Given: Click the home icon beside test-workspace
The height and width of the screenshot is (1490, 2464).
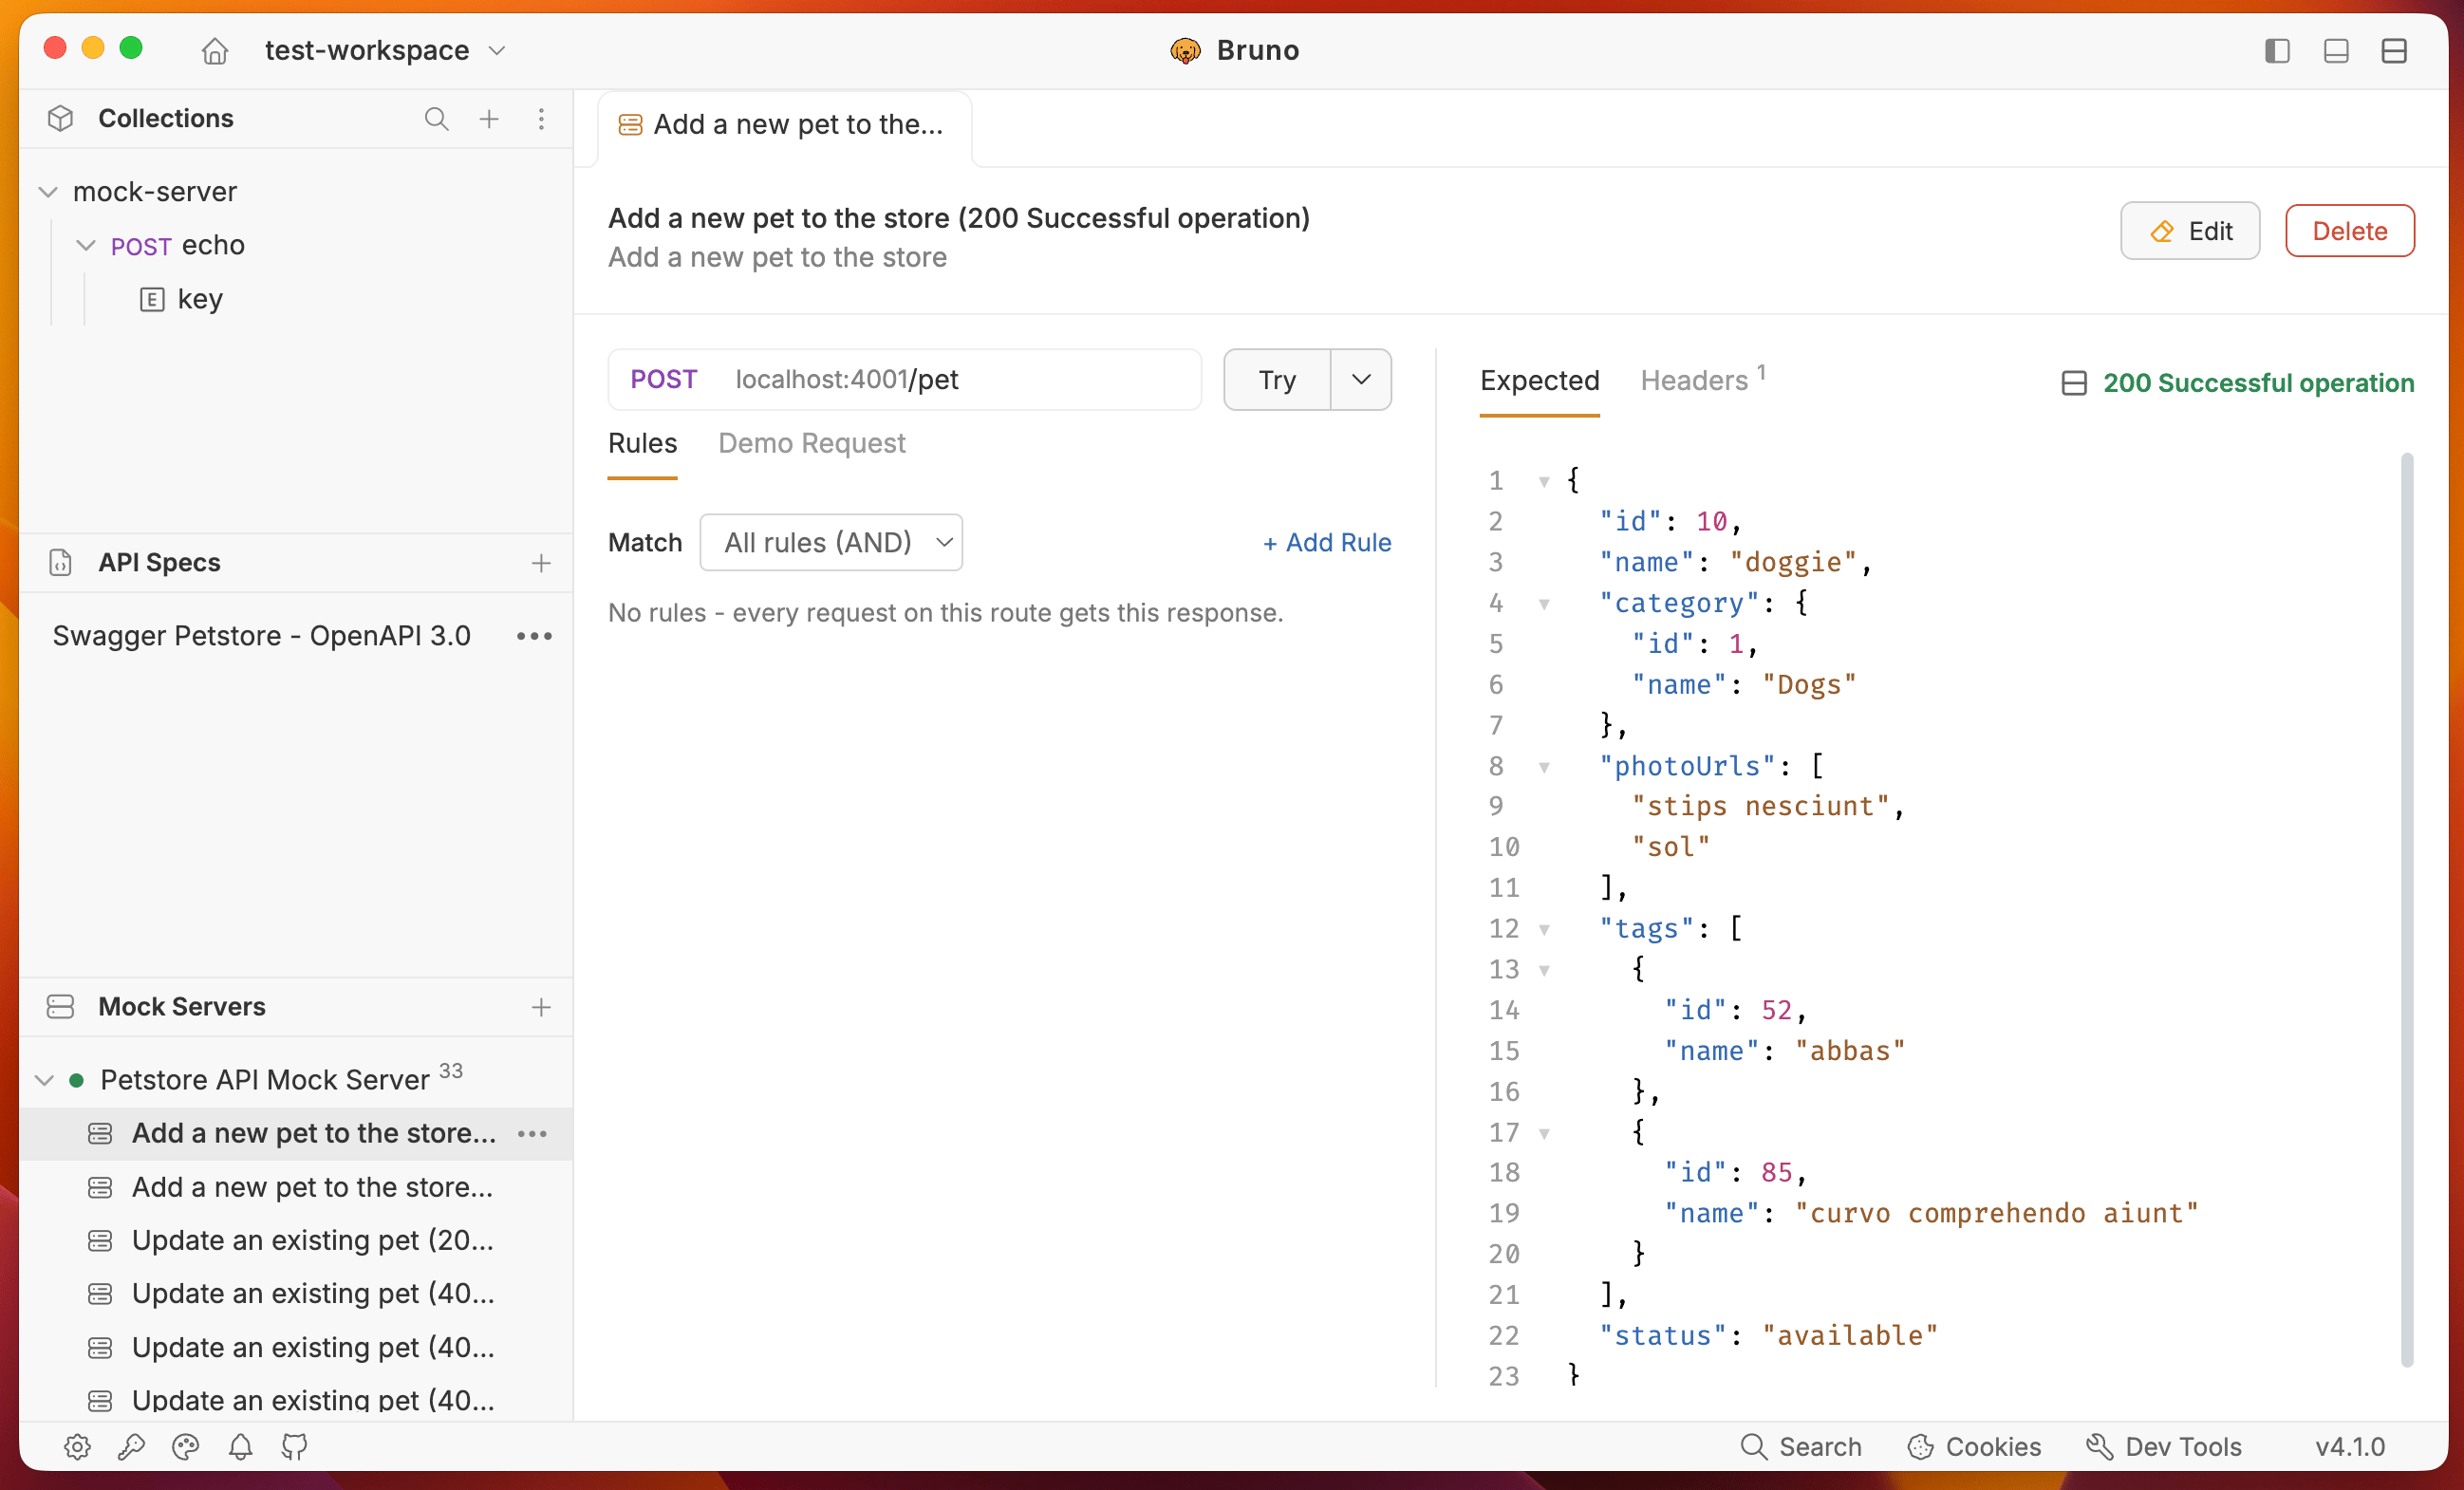Looking at the screenshot, I should (215, 50).
